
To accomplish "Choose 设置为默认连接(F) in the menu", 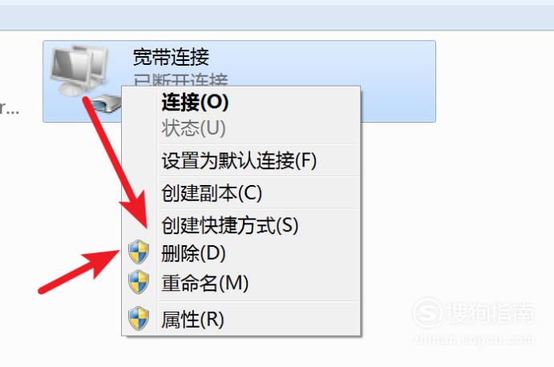I will tap(239, 161).
